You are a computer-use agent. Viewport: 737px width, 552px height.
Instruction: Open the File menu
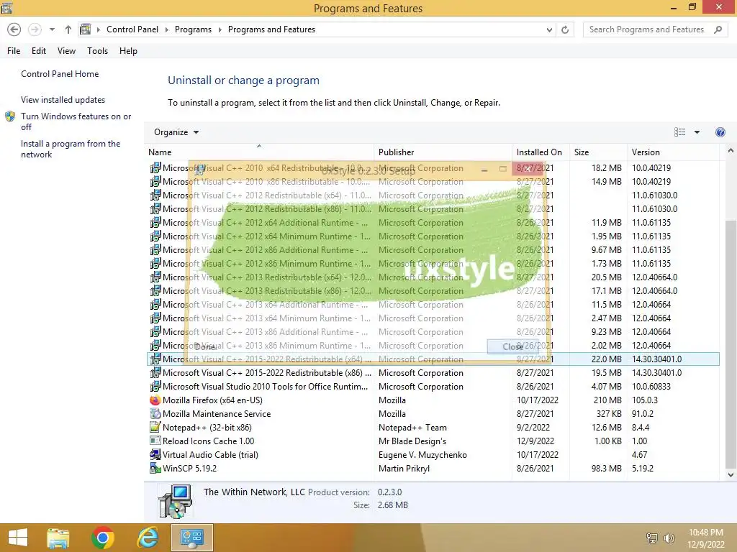pos(14,51)
